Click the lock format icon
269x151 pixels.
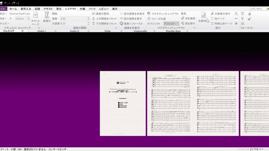(x=250, y=13)
